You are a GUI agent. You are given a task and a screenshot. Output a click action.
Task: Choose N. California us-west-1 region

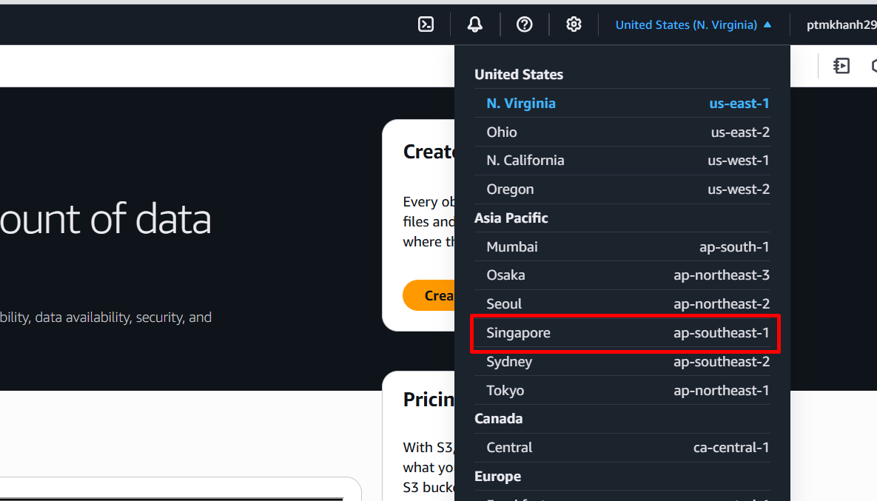click(x=622, y=161)
